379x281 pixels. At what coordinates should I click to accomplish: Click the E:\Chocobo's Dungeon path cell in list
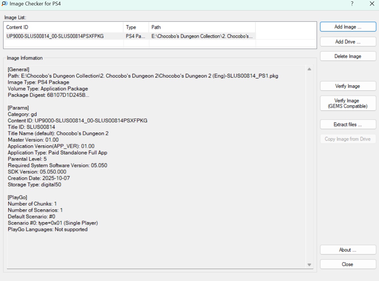[202, 36]
